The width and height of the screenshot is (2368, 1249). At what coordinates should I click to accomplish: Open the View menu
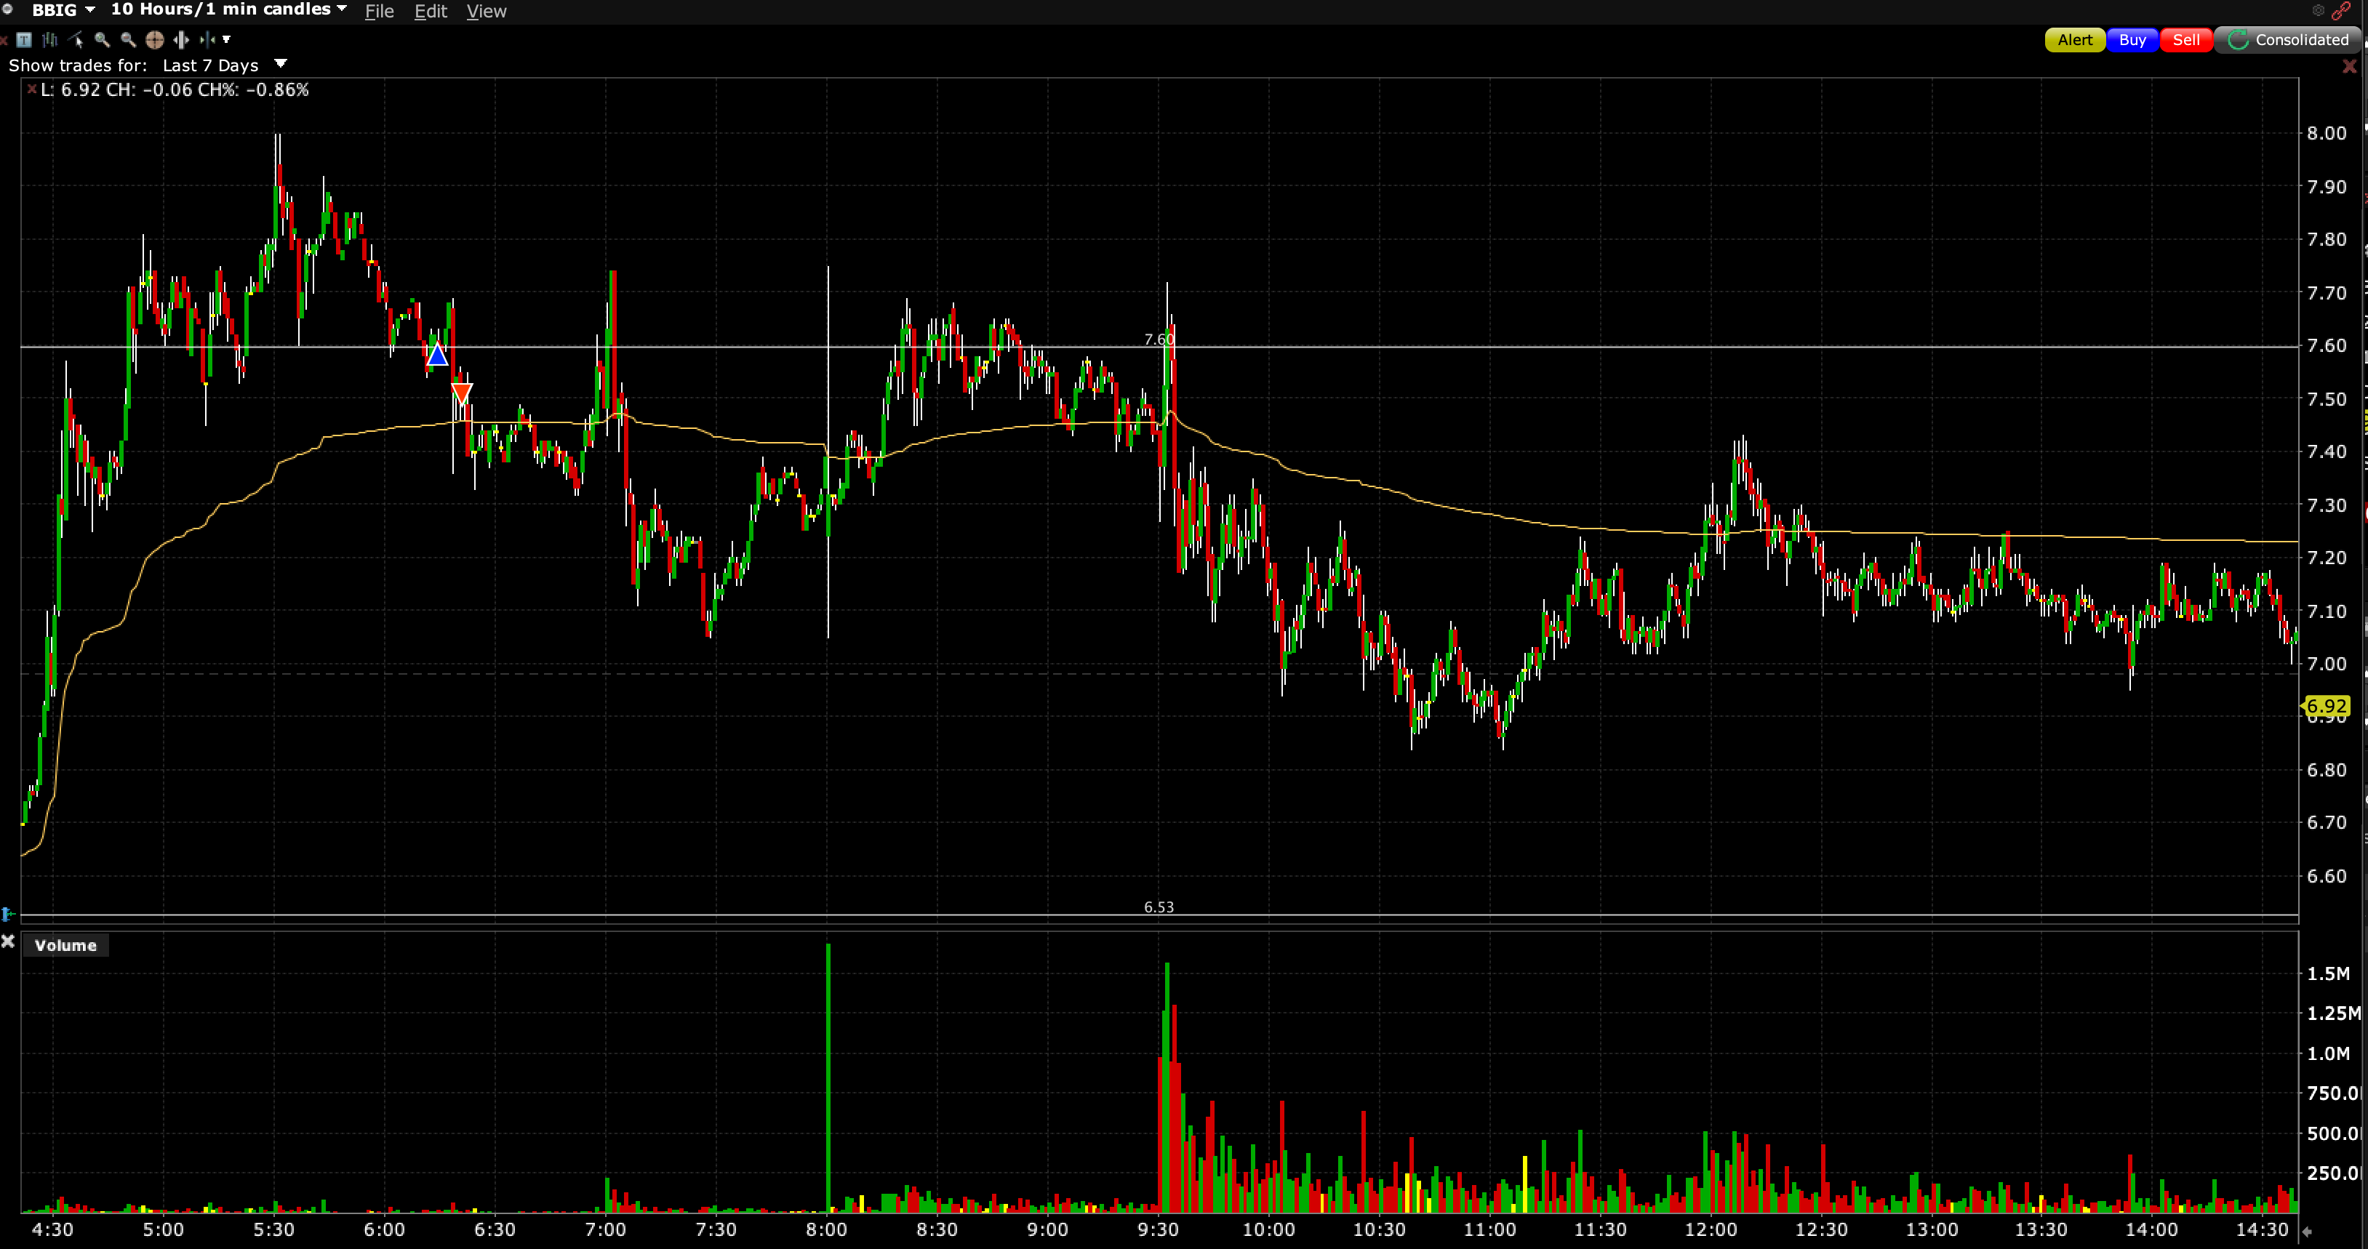[485, 11]
